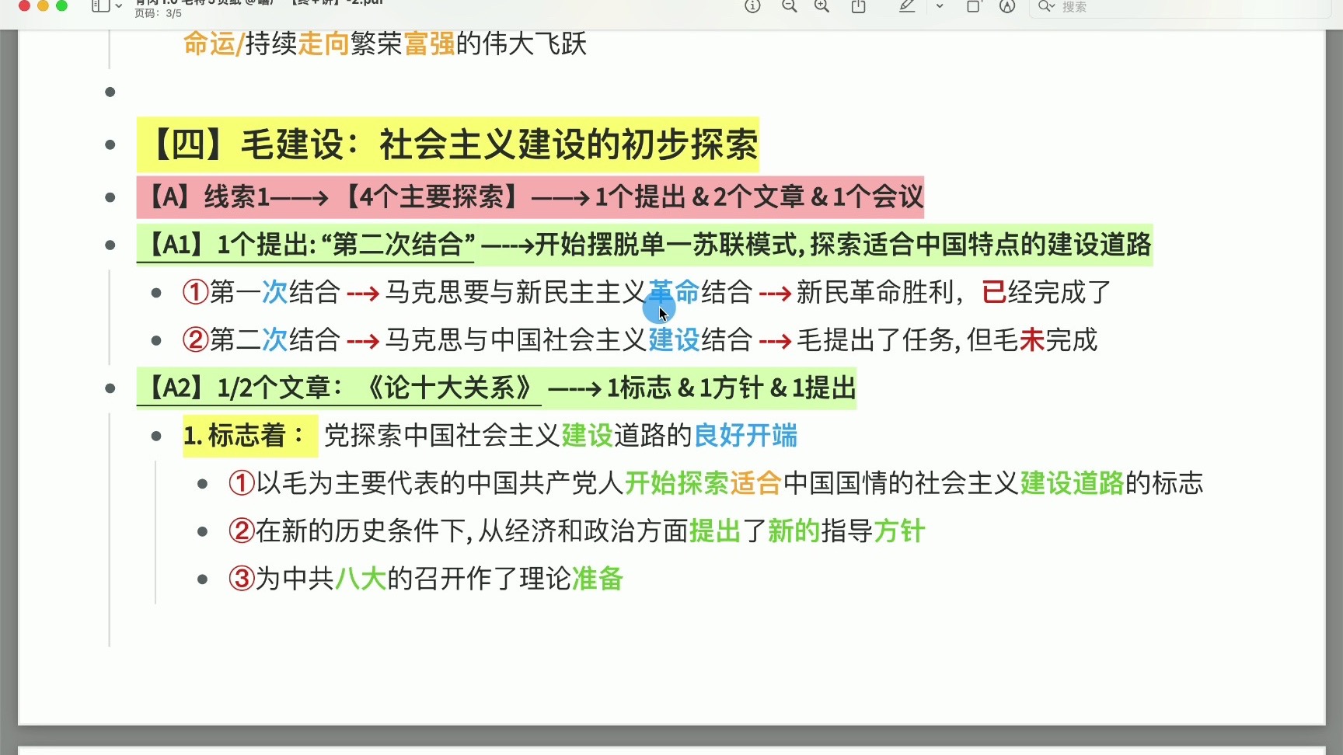
Task: Focus the 搜索 search field
Action: [x=1180, y=7]
